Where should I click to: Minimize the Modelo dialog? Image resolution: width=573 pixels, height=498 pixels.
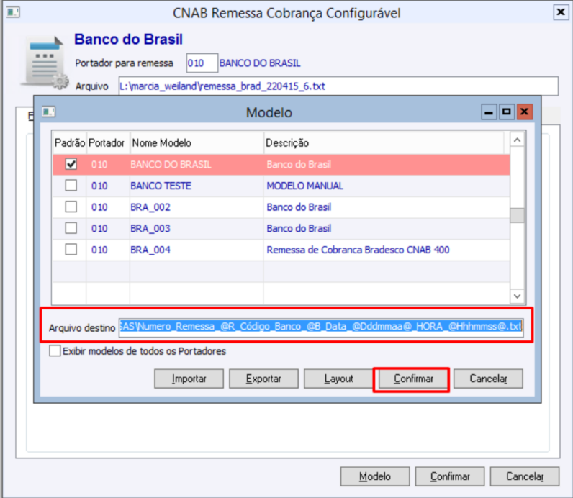pyautogui.click(x=489, y=112)
